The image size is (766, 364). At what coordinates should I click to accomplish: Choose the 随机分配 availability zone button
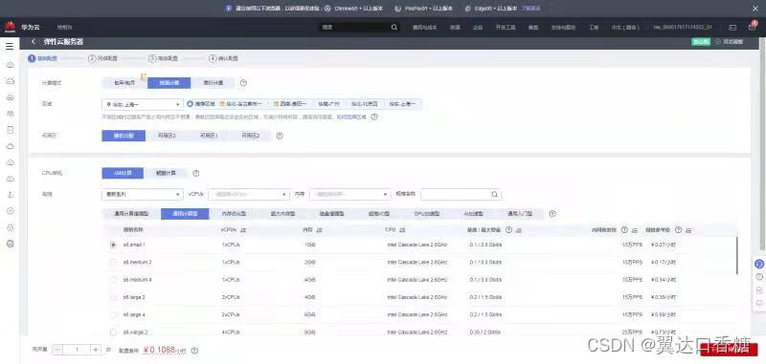tap(124, 136)
